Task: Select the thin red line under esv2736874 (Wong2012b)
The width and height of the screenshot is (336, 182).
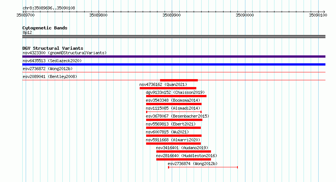Action: point(203,167)
